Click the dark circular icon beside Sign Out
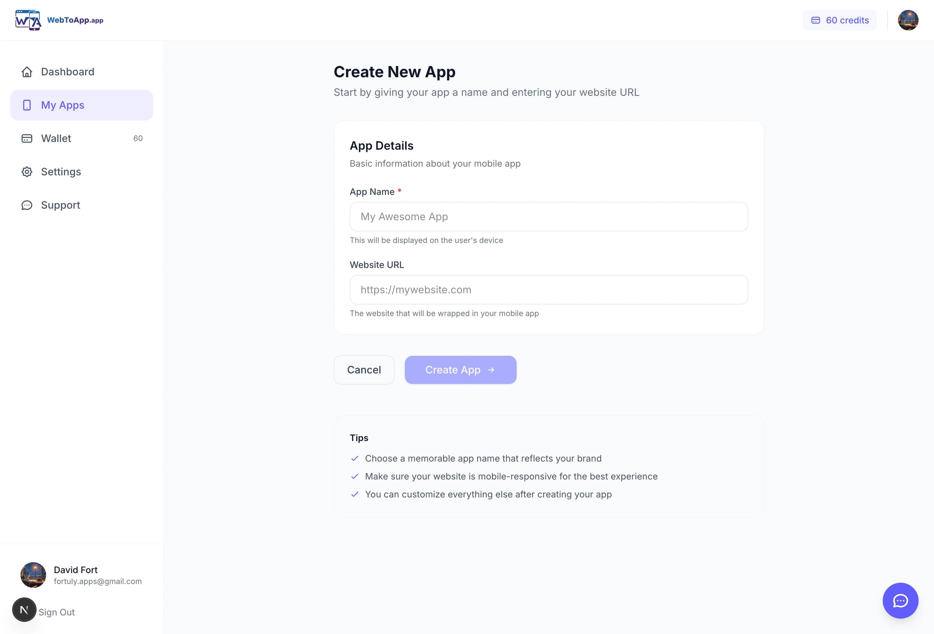The height and width of the screenshot is (634, 934). tap(24, 610)
